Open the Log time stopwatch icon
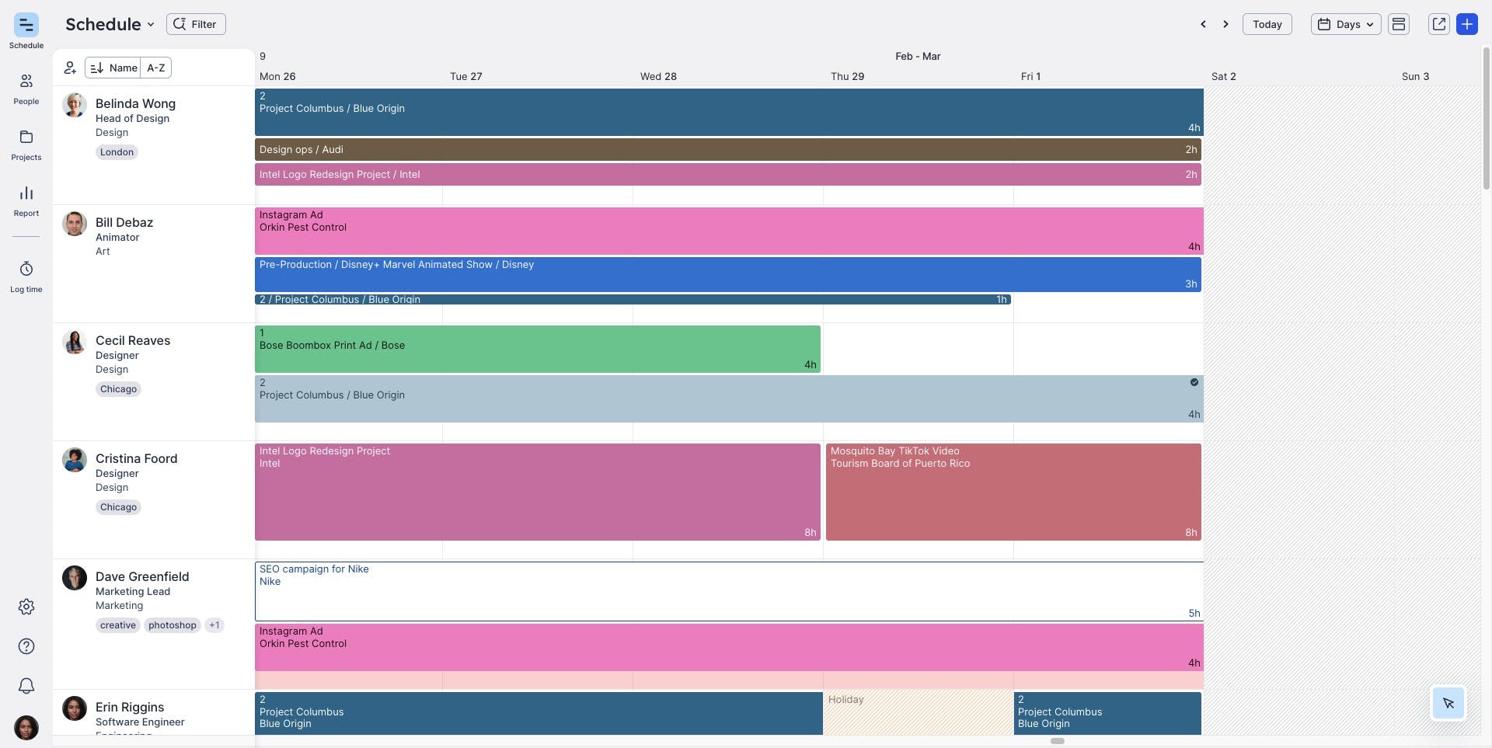This screenshot has height=748, width=1492. click(x=26, y=270)
